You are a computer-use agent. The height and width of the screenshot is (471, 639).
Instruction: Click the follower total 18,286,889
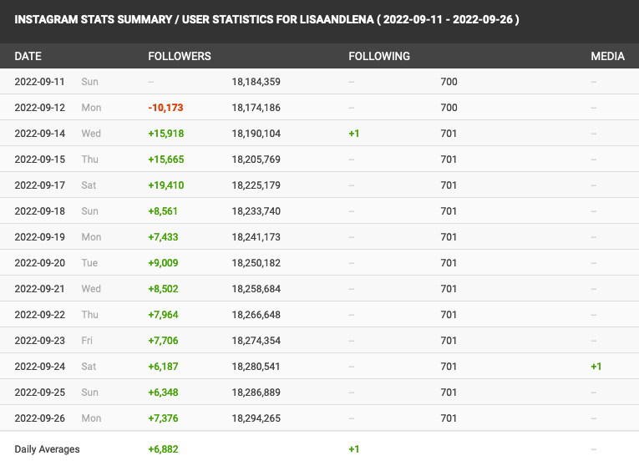point(256,392)
